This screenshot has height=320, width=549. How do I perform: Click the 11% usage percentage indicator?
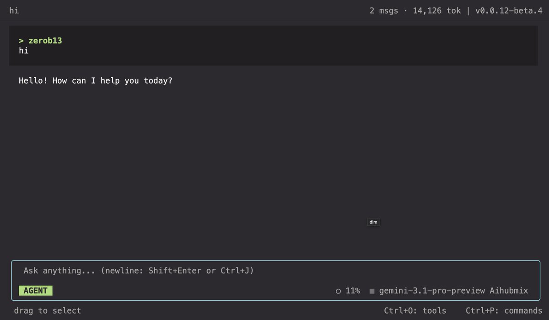[352, 291]
